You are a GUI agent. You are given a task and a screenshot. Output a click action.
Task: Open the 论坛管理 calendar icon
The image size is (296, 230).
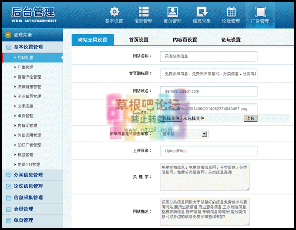coord(231,12)
